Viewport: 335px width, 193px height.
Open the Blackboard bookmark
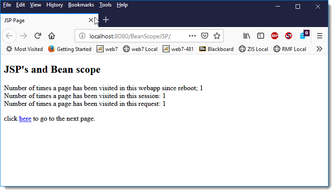[x=216, y=49]
